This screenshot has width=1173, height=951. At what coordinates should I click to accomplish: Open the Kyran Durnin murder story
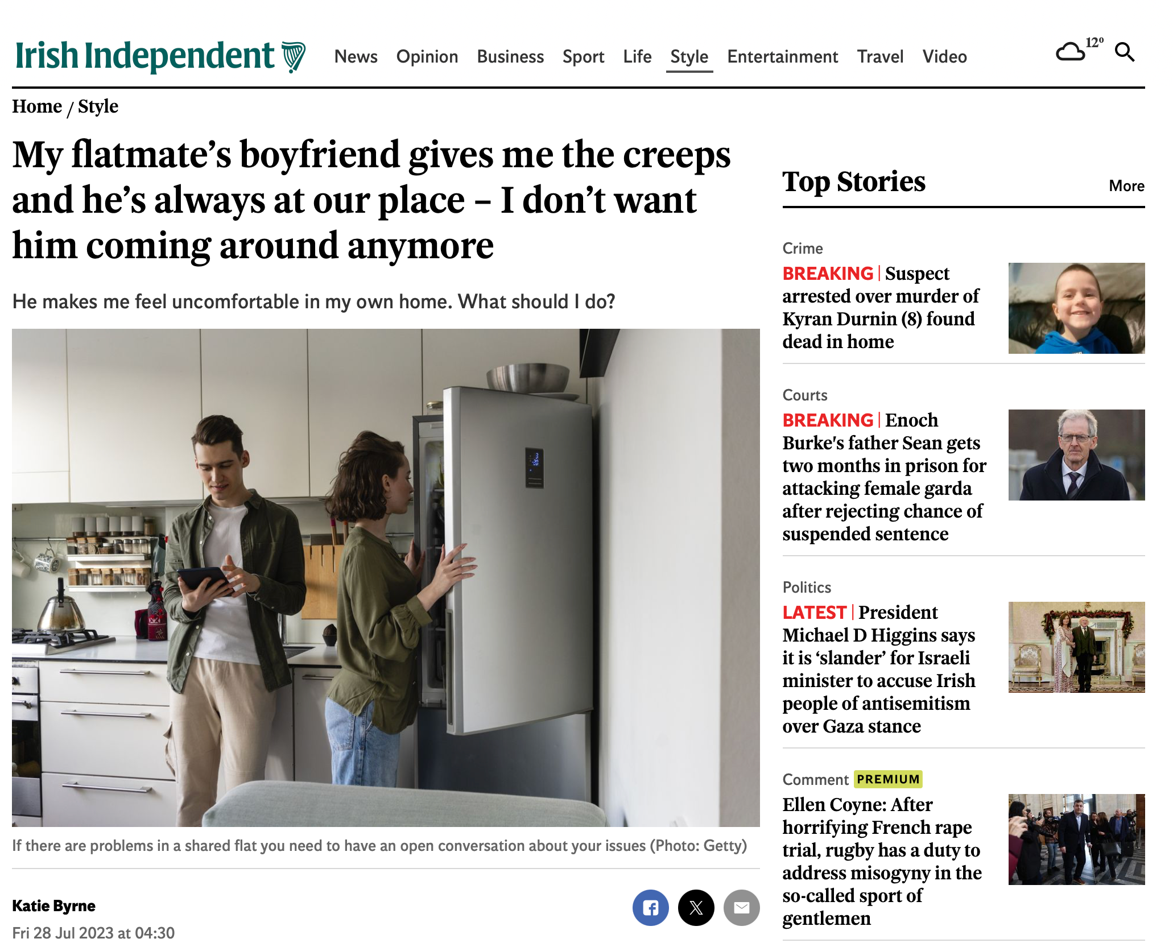(x=881, y=307)
